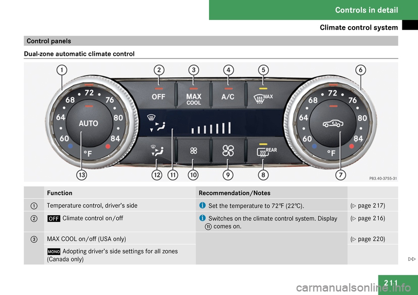Toggle the A/C button
Screen dimensions: 418x295
228,95
